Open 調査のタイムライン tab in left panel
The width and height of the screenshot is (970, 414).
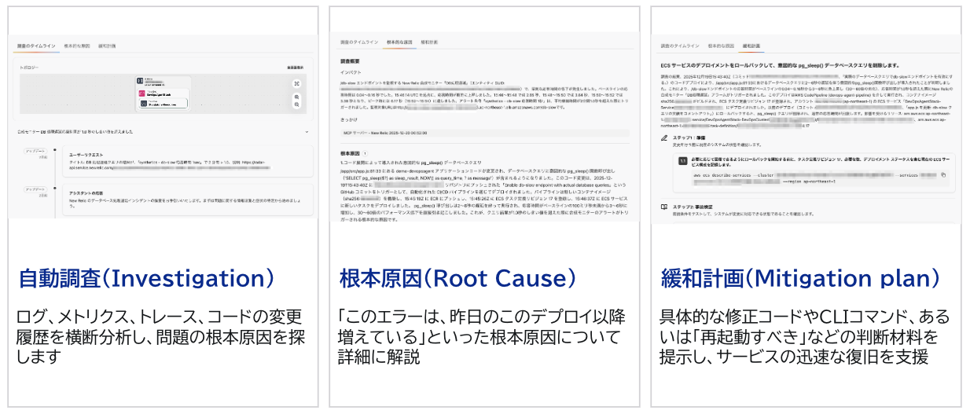coord(37,46)
